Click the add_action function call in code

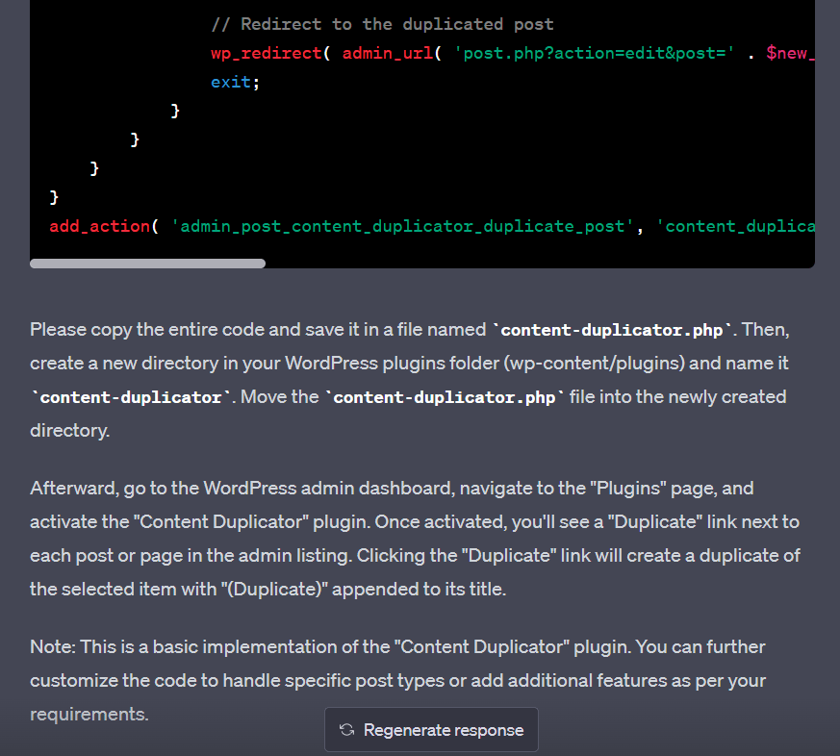click(x=94, y=227)
